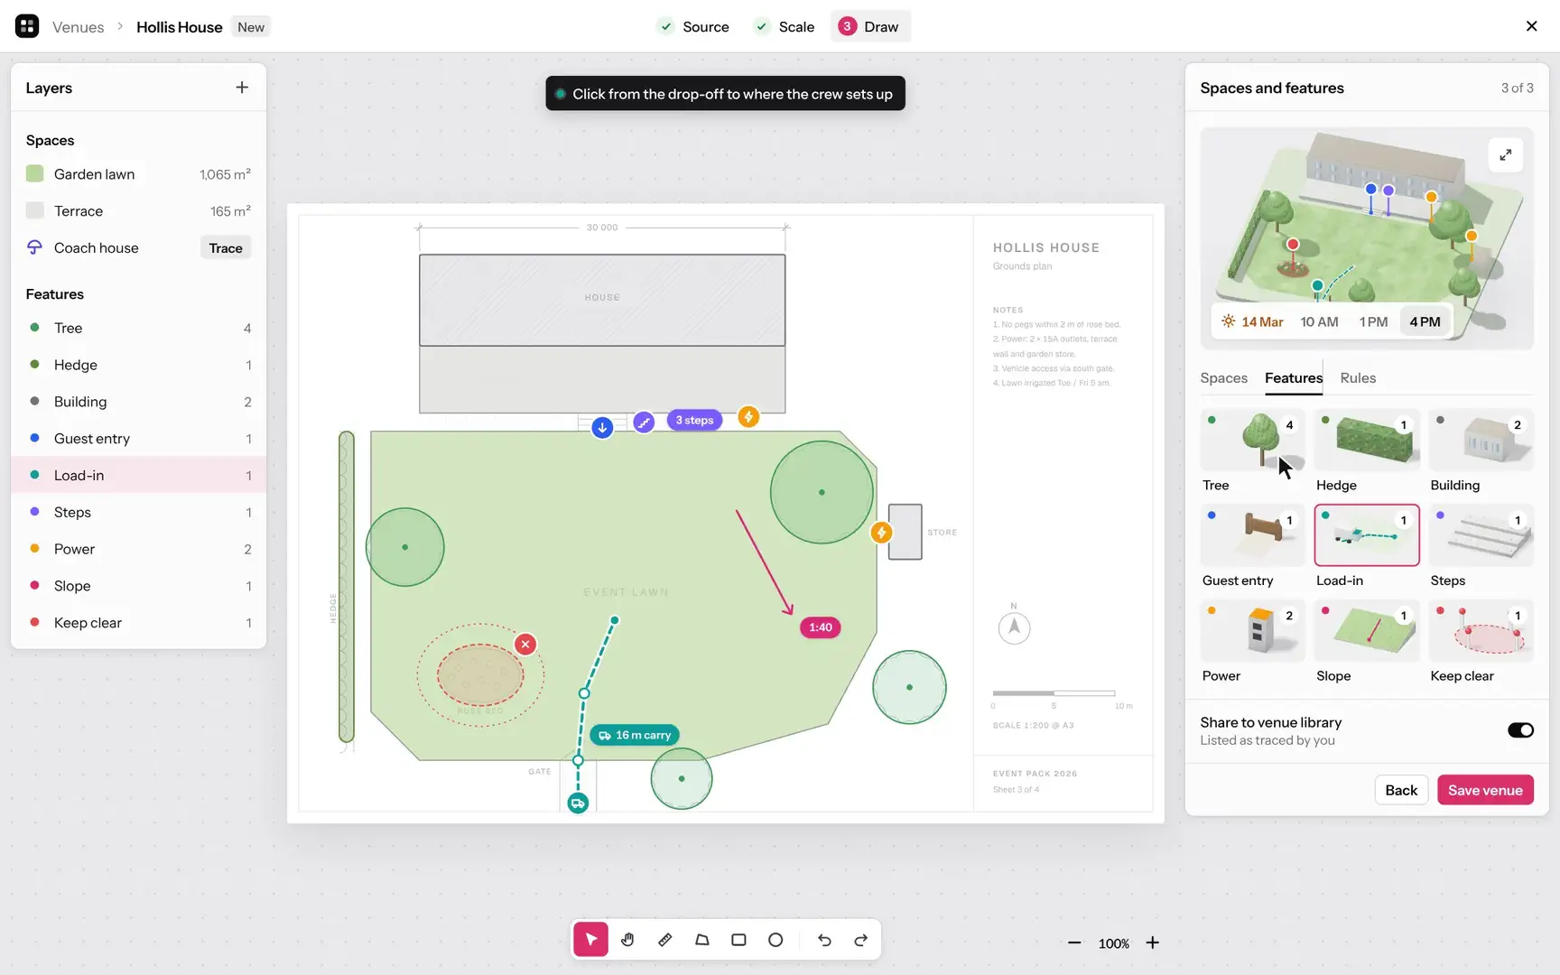Select the circle shape tool

click(x=775, y=940)
